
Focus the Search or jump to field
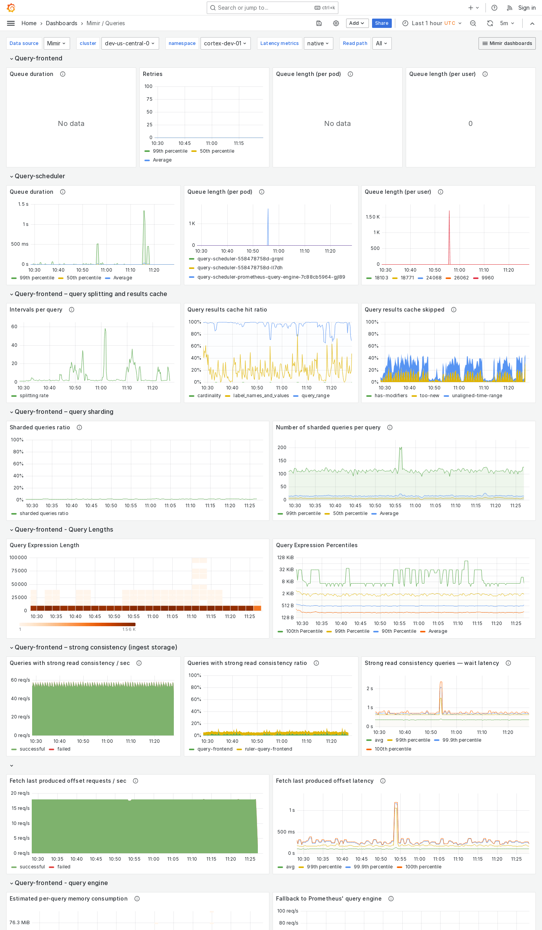273,8
